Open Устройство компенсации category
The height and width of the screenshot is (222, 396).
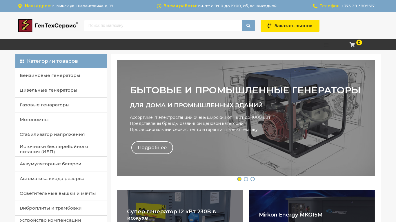coord(61,219)
